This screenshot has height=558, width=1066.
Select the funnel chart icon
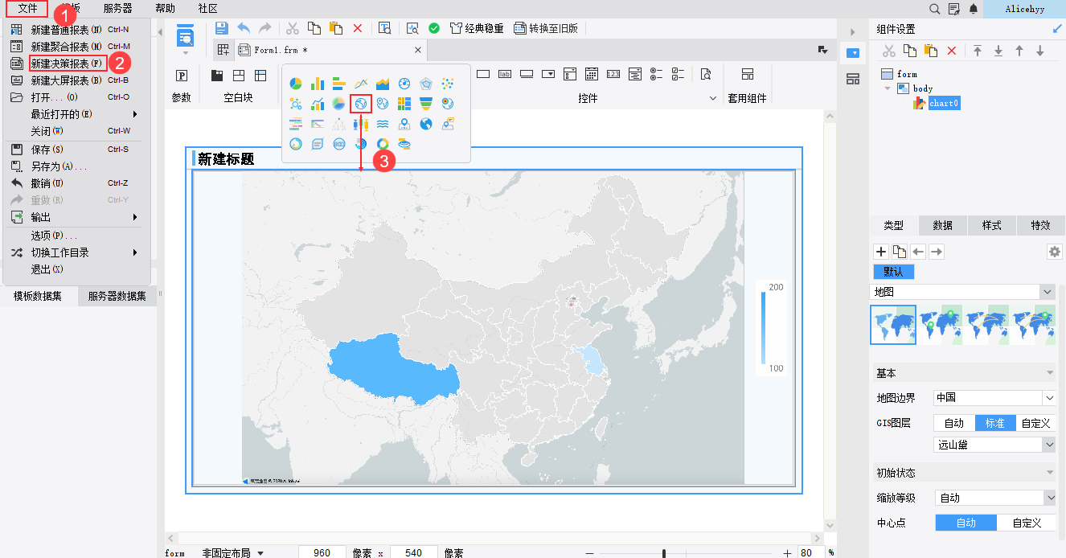pyautogui.click(x=426, y=104)
